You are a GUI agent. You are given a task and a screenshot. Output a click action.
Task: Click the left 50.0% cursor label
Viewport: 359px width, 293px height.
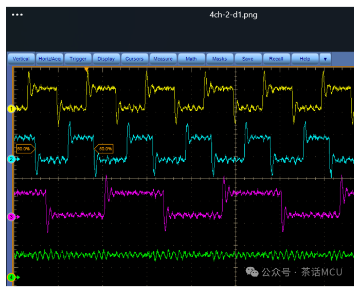click(x=25, y=149)
